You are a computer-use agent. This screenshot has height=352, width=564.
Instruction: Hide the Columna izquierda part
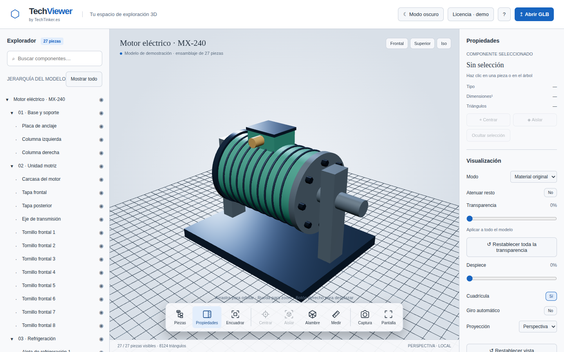pos(101,140)
